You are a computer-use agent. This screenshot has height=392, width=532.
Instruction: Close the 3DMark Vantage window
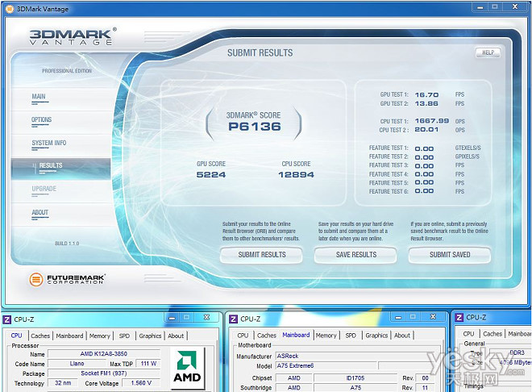coord(515,7)
